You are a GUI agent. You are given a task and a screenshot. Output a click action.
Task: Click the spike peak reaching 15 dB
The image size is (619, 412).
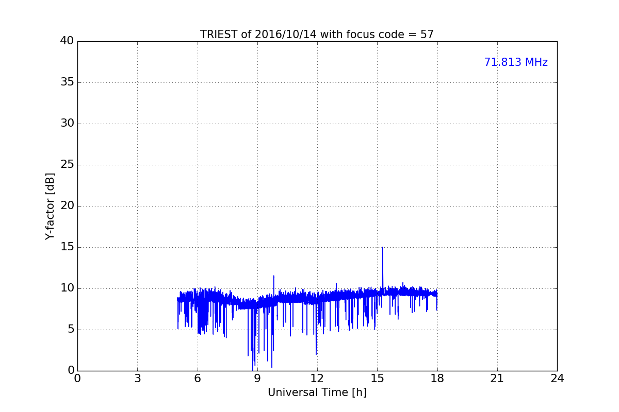(382, 248)
